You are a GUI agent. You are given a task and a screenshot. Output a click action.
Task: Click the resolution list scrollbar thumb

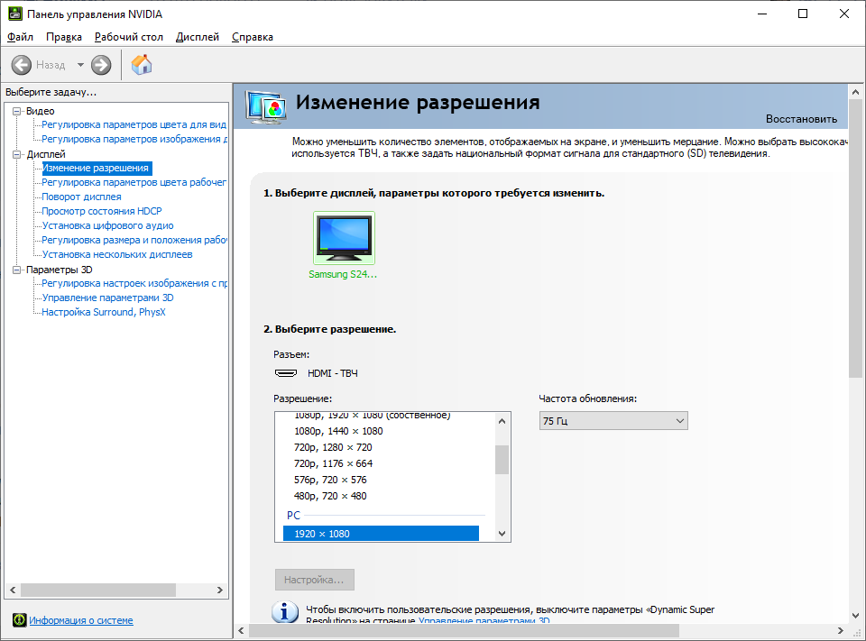coord(502,460)
